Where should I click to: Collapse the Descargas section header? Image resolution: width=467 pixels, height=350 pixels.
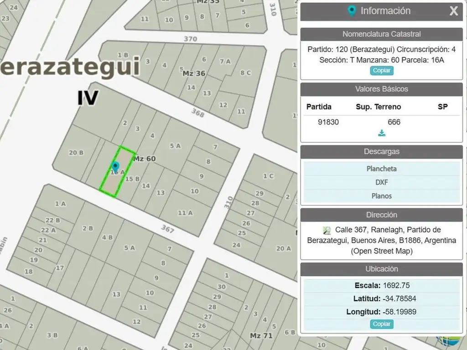coord(381,152)
